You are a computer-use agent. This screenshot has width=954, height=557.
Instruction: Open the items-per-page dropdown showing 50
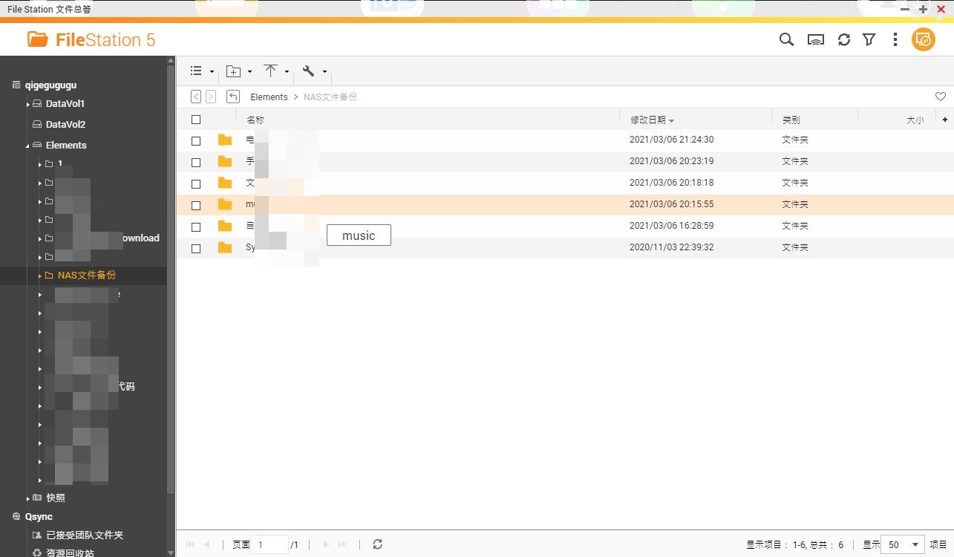point(901,544)
